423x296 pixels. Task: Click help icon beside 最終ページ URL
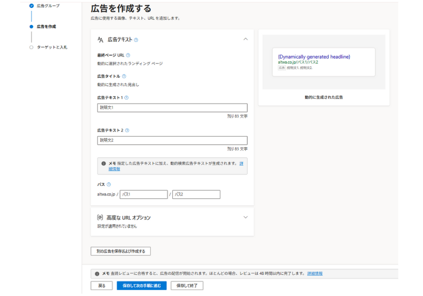(x=128, y=55)
